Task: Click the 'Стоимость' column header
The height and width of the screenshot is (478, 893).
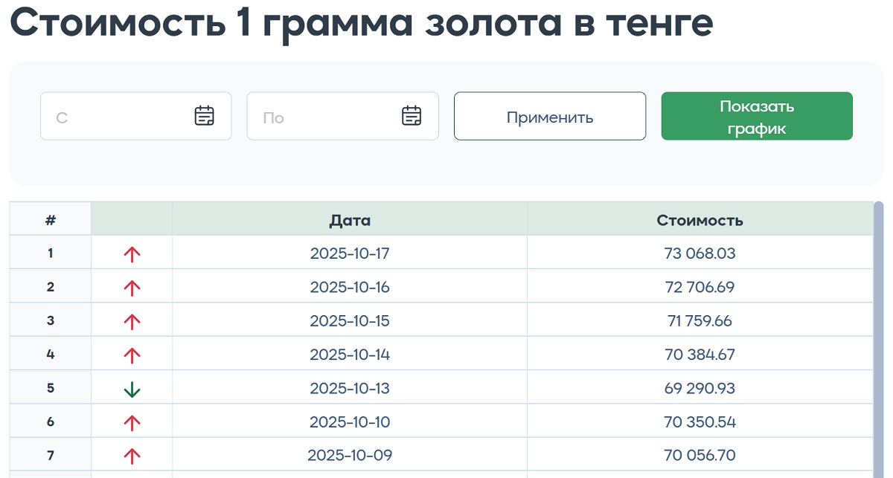Action: tap(700, 220)
